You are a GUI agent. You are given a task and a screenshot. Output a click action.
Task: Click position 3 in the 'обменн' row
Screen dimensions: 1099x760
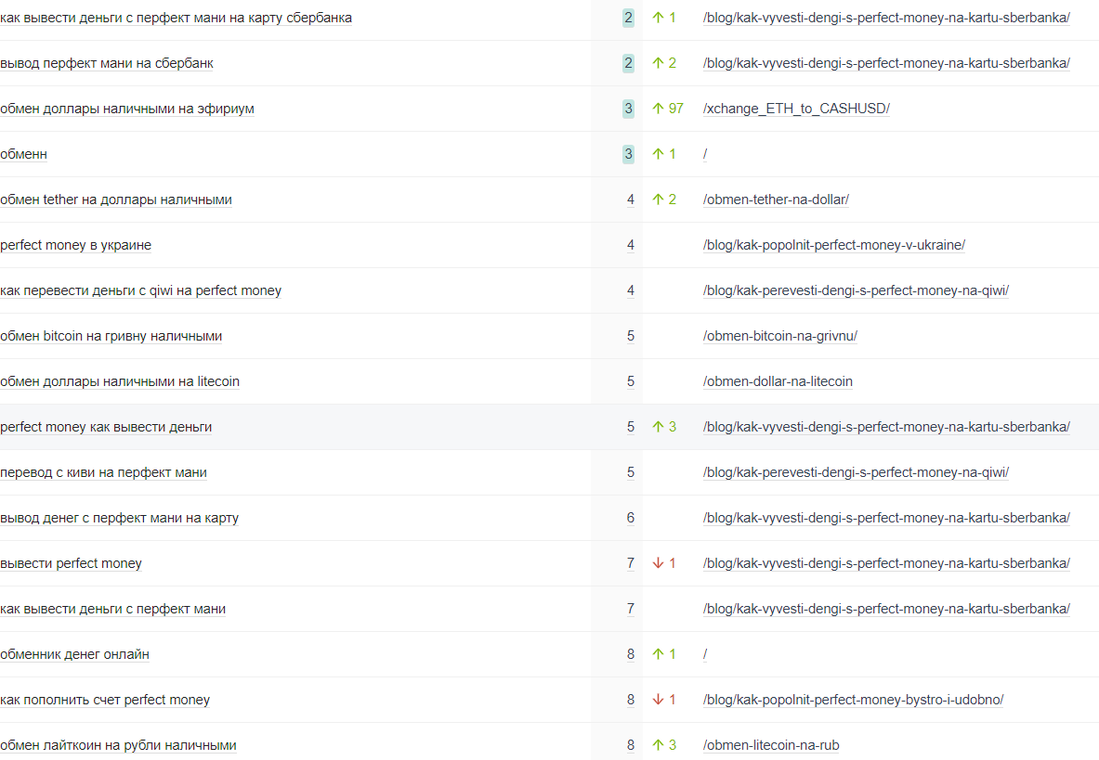628,154
